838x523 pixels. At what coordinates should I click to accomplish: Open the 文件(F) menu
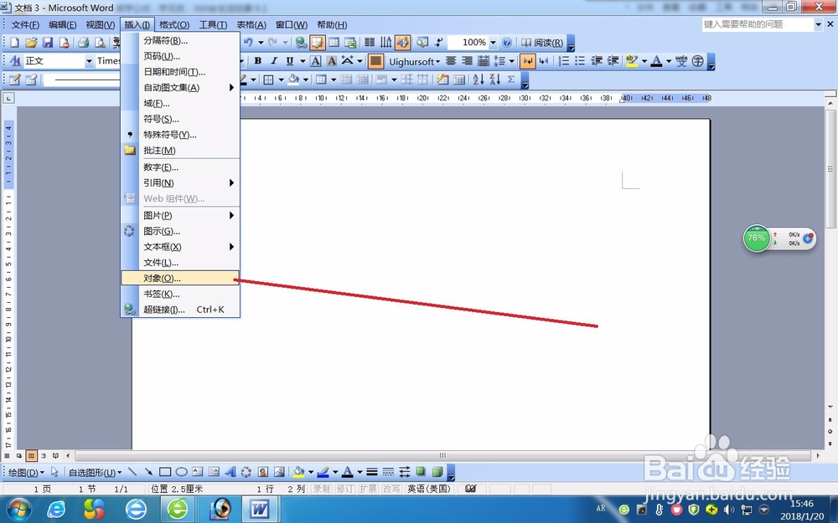pyautogui.click(x=25, y=24)
